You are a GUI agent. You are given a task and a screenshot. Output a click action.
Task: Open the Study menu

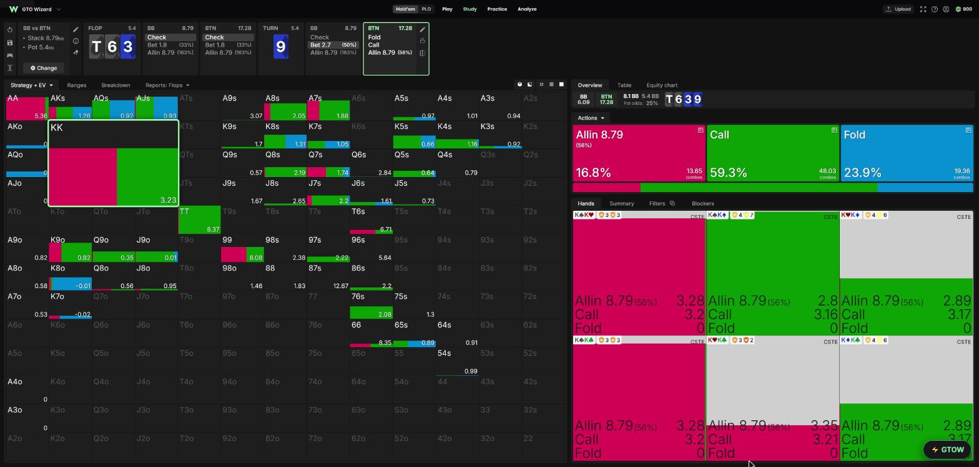[470, 9]
